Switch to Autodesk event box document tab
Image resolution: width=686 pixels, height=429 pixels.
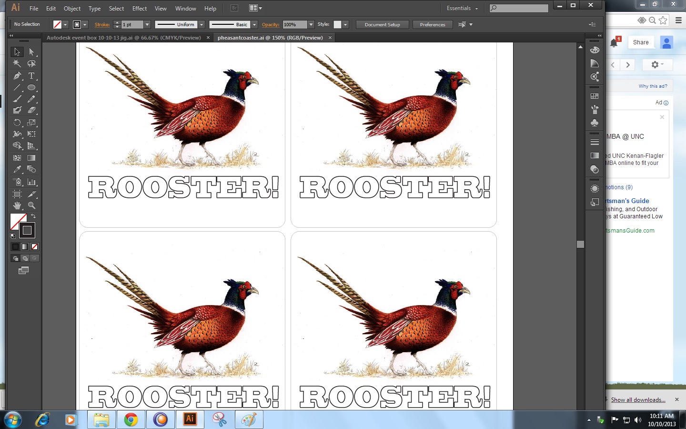coord(124,38)
